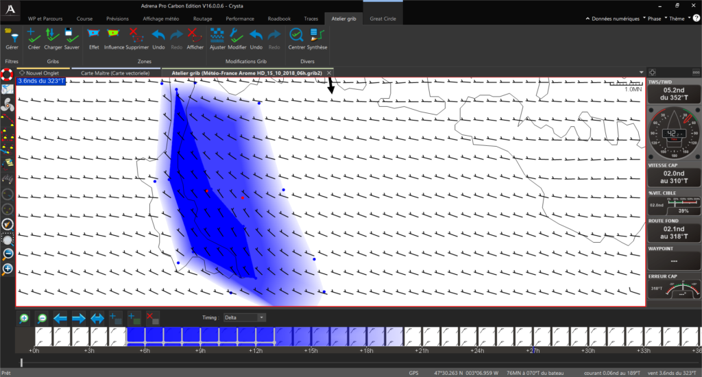The width and height of the screenshot is (702, 377).
Task: Click the time slider handle at bottom
Action: point(21,362)
